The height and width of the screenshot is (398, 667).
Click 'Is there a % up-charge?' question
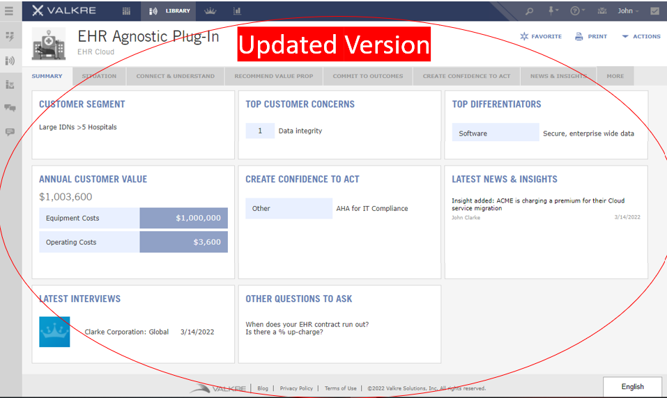284,332
